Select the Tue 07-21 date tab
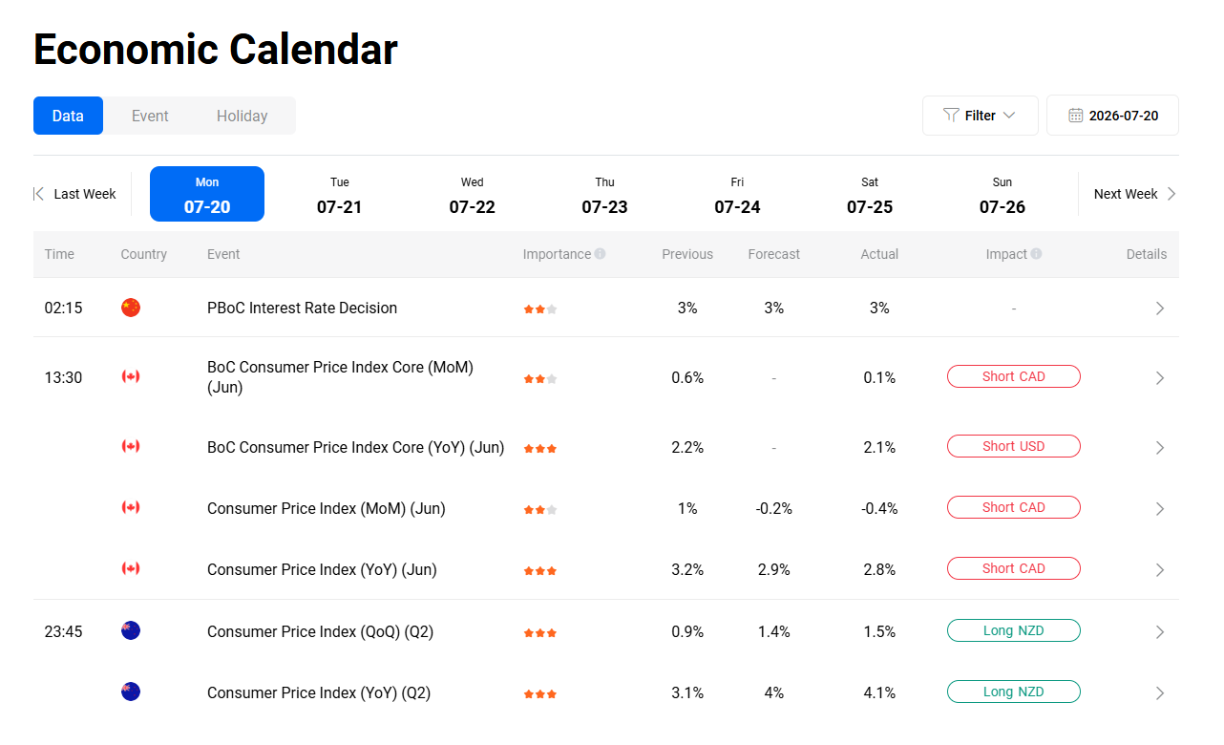The image size is (1224, 745). point(340,194)
